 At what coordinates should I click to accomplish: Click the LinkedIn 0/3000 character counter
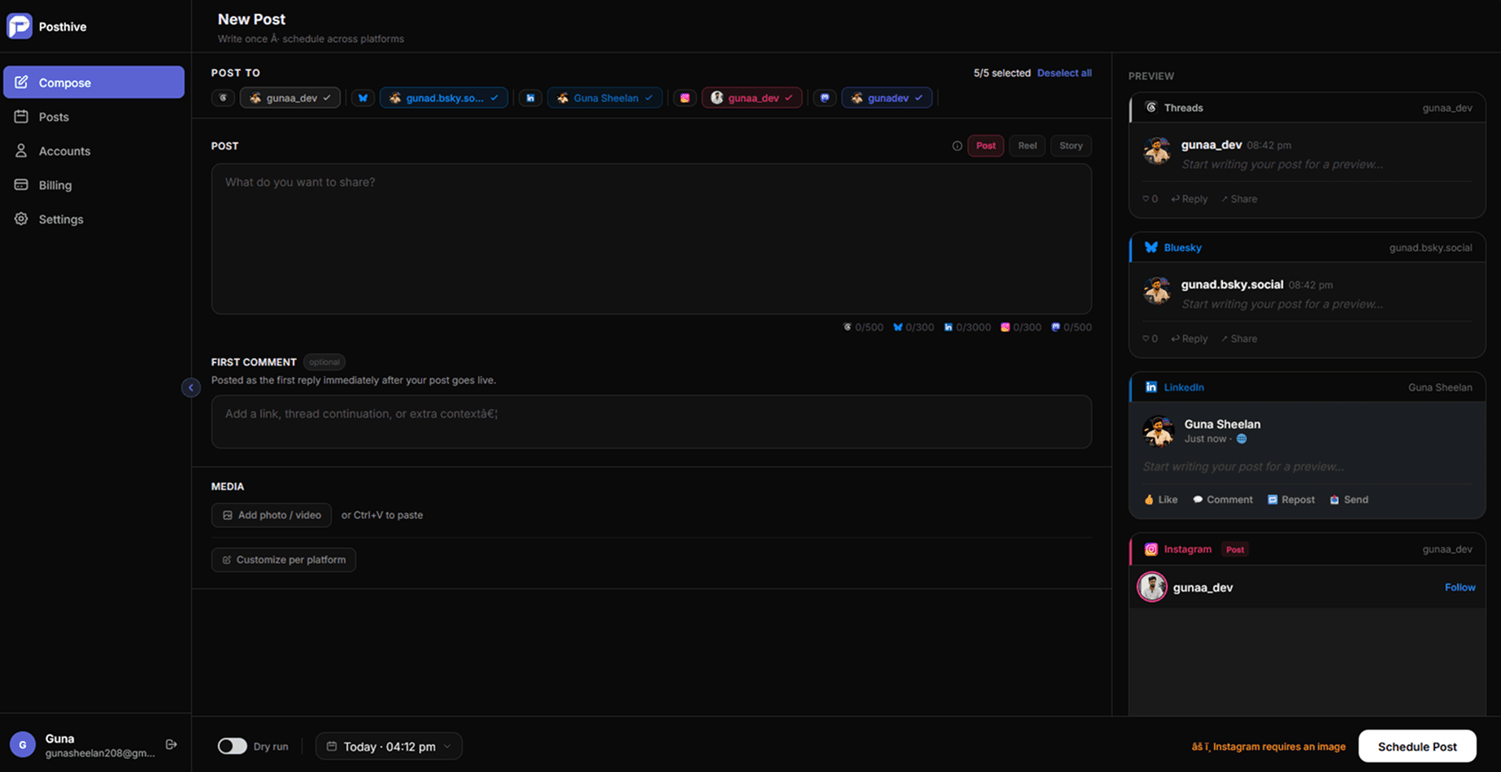tap(968, 327)
